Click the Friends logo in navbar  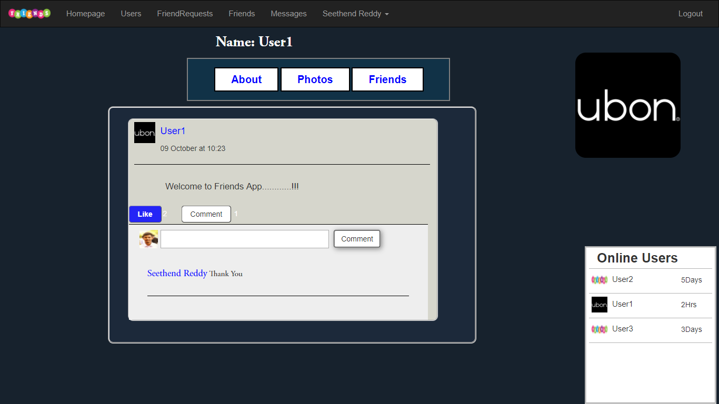(x=29, y=14)
